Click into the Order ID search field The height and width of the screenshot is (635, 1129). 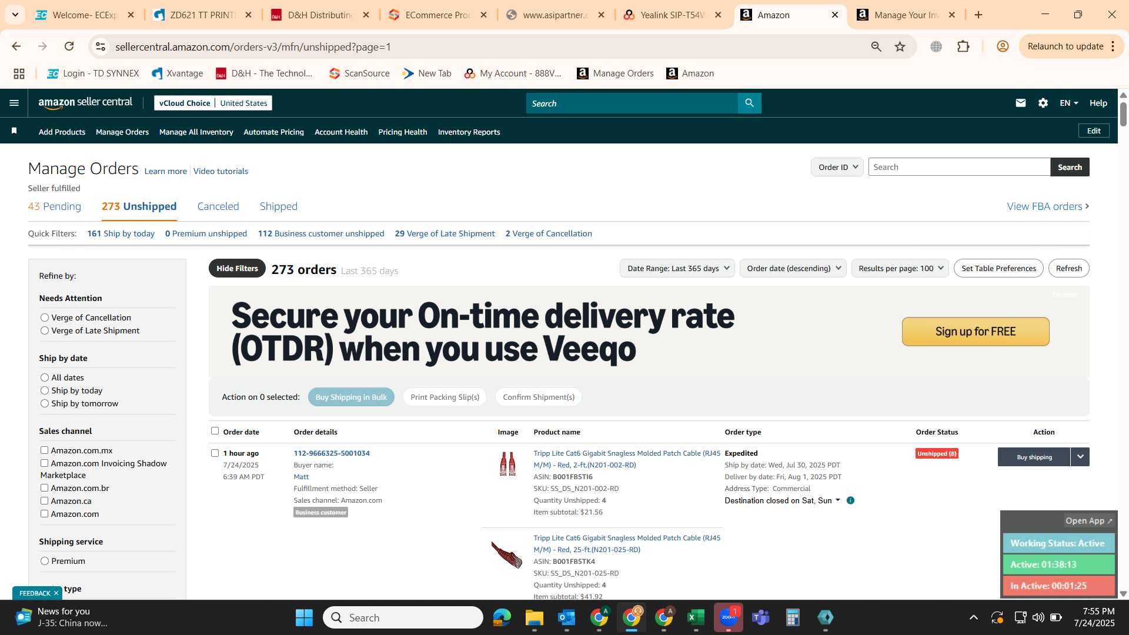click(x=959, y=167)
